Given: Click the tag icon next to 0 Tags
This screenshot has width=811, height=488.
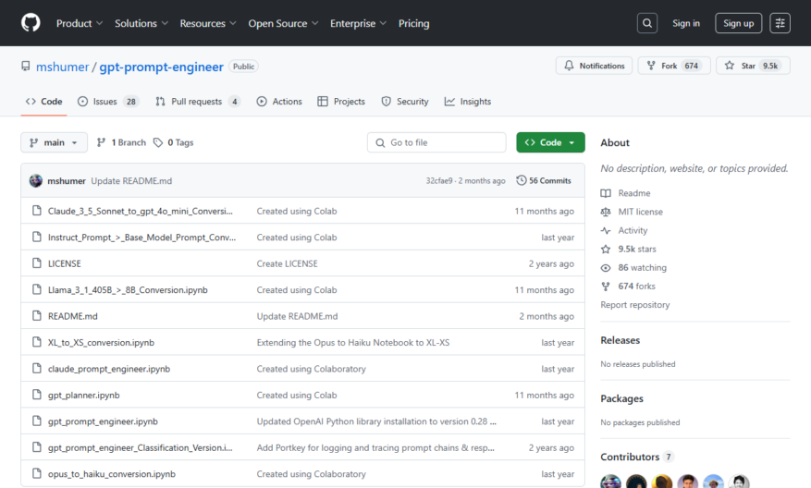Looking at the screenshot, I should click(158, 142).
